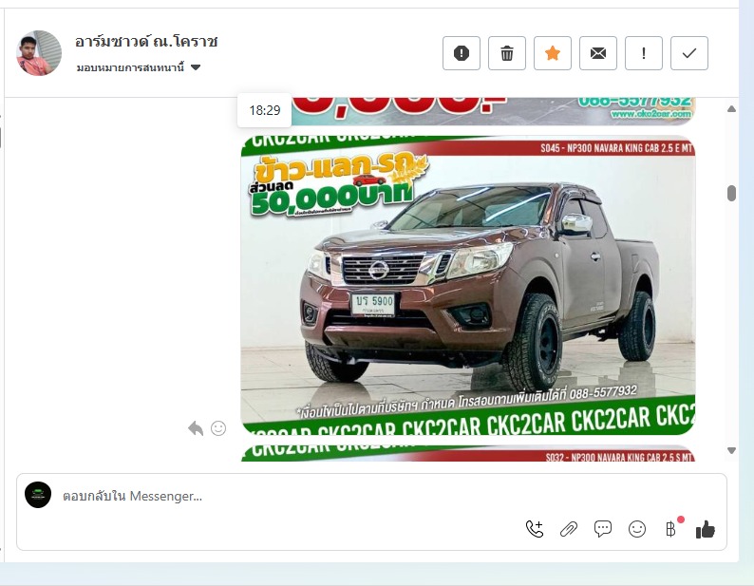The width and height of the screenshot is (754, 586).
Task: Open the assign conversation dropdown
Action: (x=139, y=67)
